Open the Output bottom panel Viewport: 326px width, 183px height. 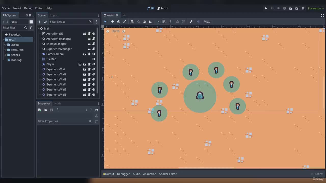[108, 174]
